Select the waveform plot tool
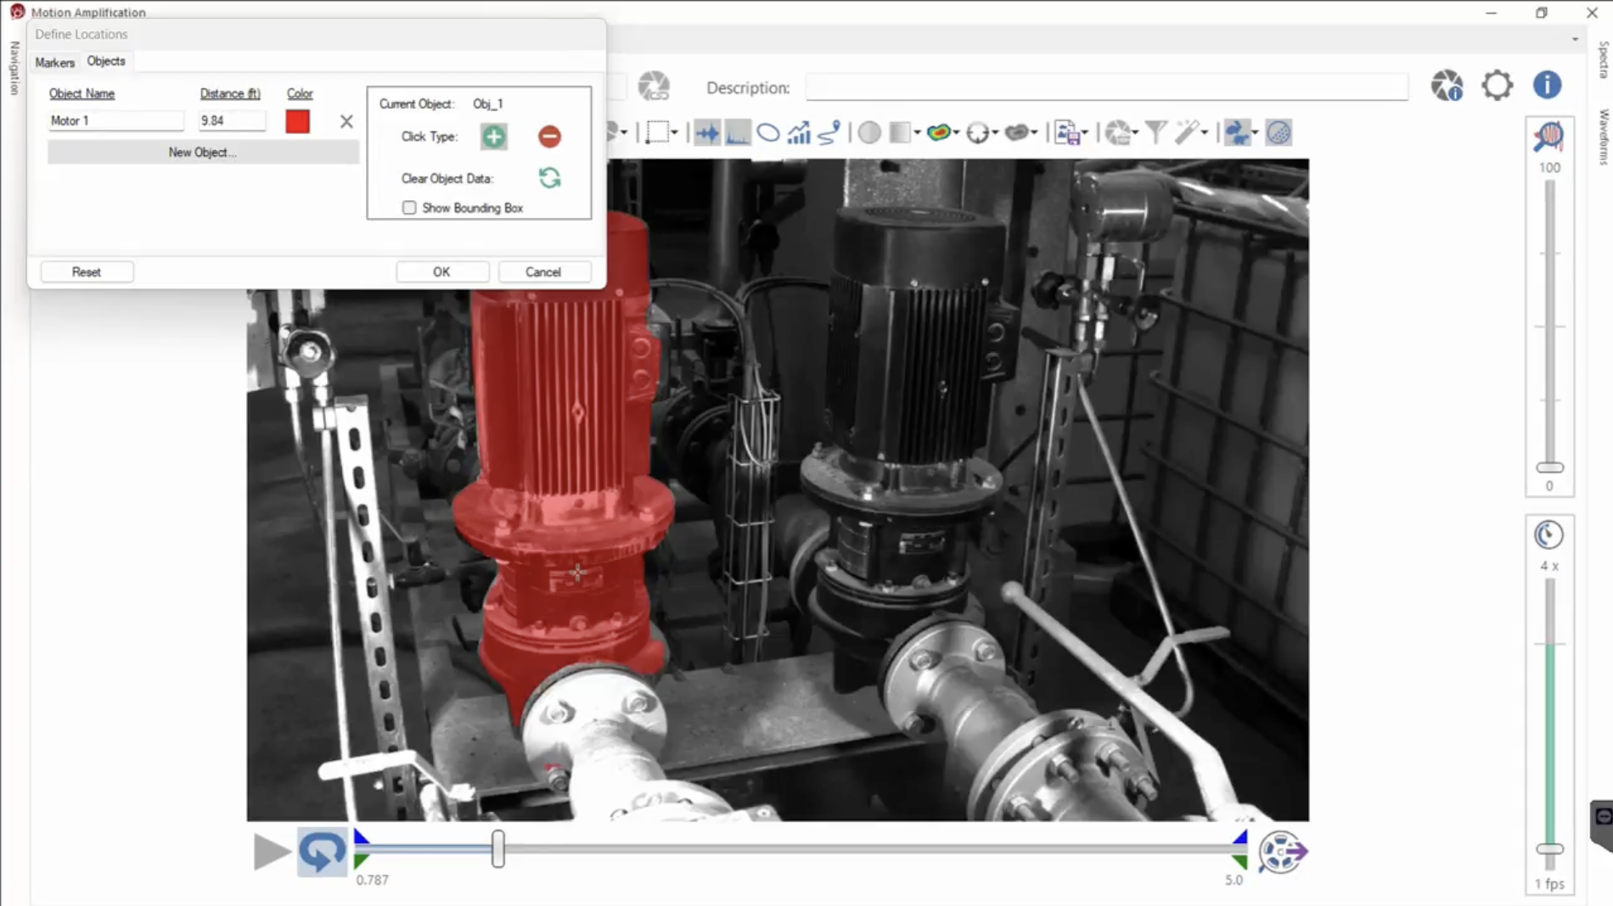Viewport: 1613px width, 906px height. click(x=706, y=133)
